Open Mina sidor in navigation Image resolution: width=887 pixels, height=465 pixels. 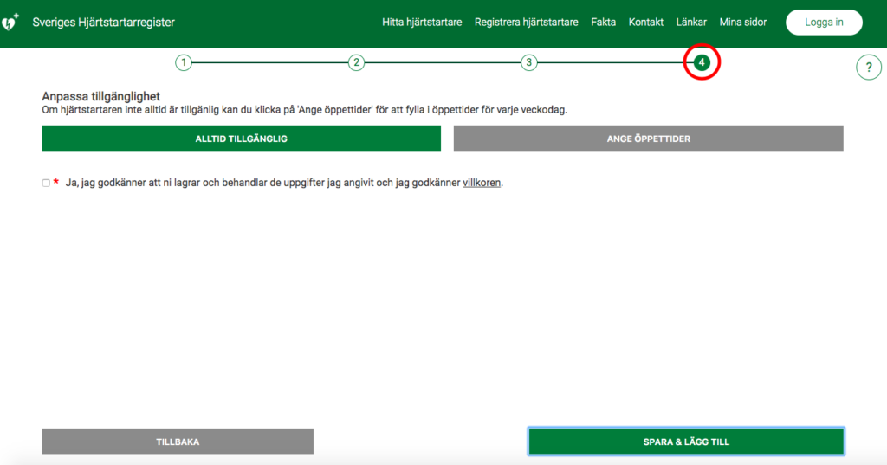pos(742,22)
